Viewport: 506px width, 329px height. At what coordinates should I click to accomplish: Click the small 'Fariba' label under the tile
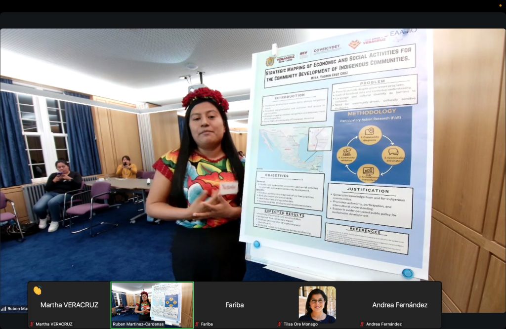coord(207,324)
